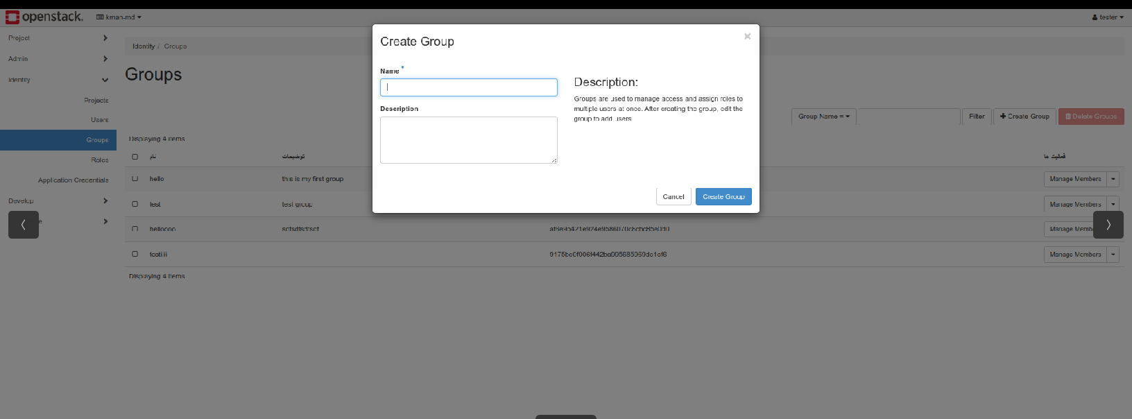
Task: Open Application Credentials page
Action: tap(74, 180)
